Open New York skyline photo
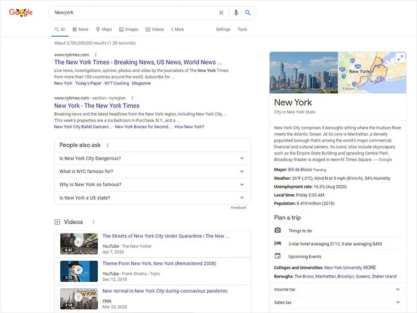The width and height of the screenshot is (417, 313). 304,72
